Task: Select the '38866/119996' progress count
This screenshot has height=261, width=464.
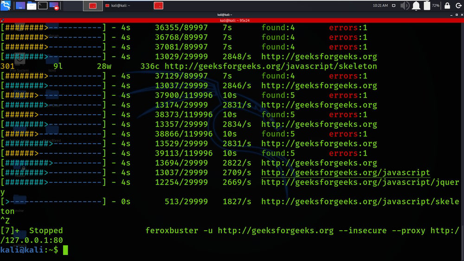Action: pos(184,134)
